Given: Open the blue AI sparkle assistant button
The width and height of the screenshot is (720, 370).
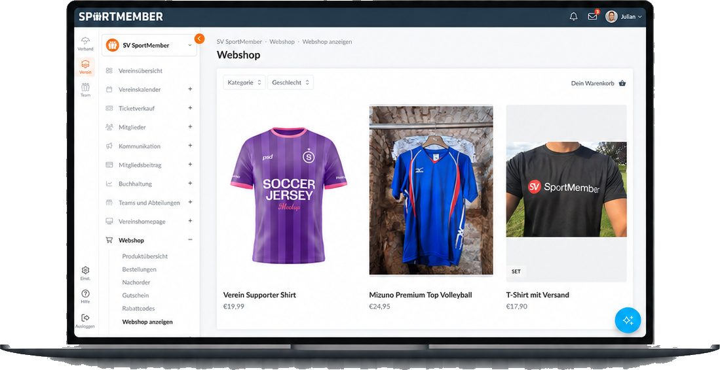Looking at the screenshot, I should click(628, 320).
